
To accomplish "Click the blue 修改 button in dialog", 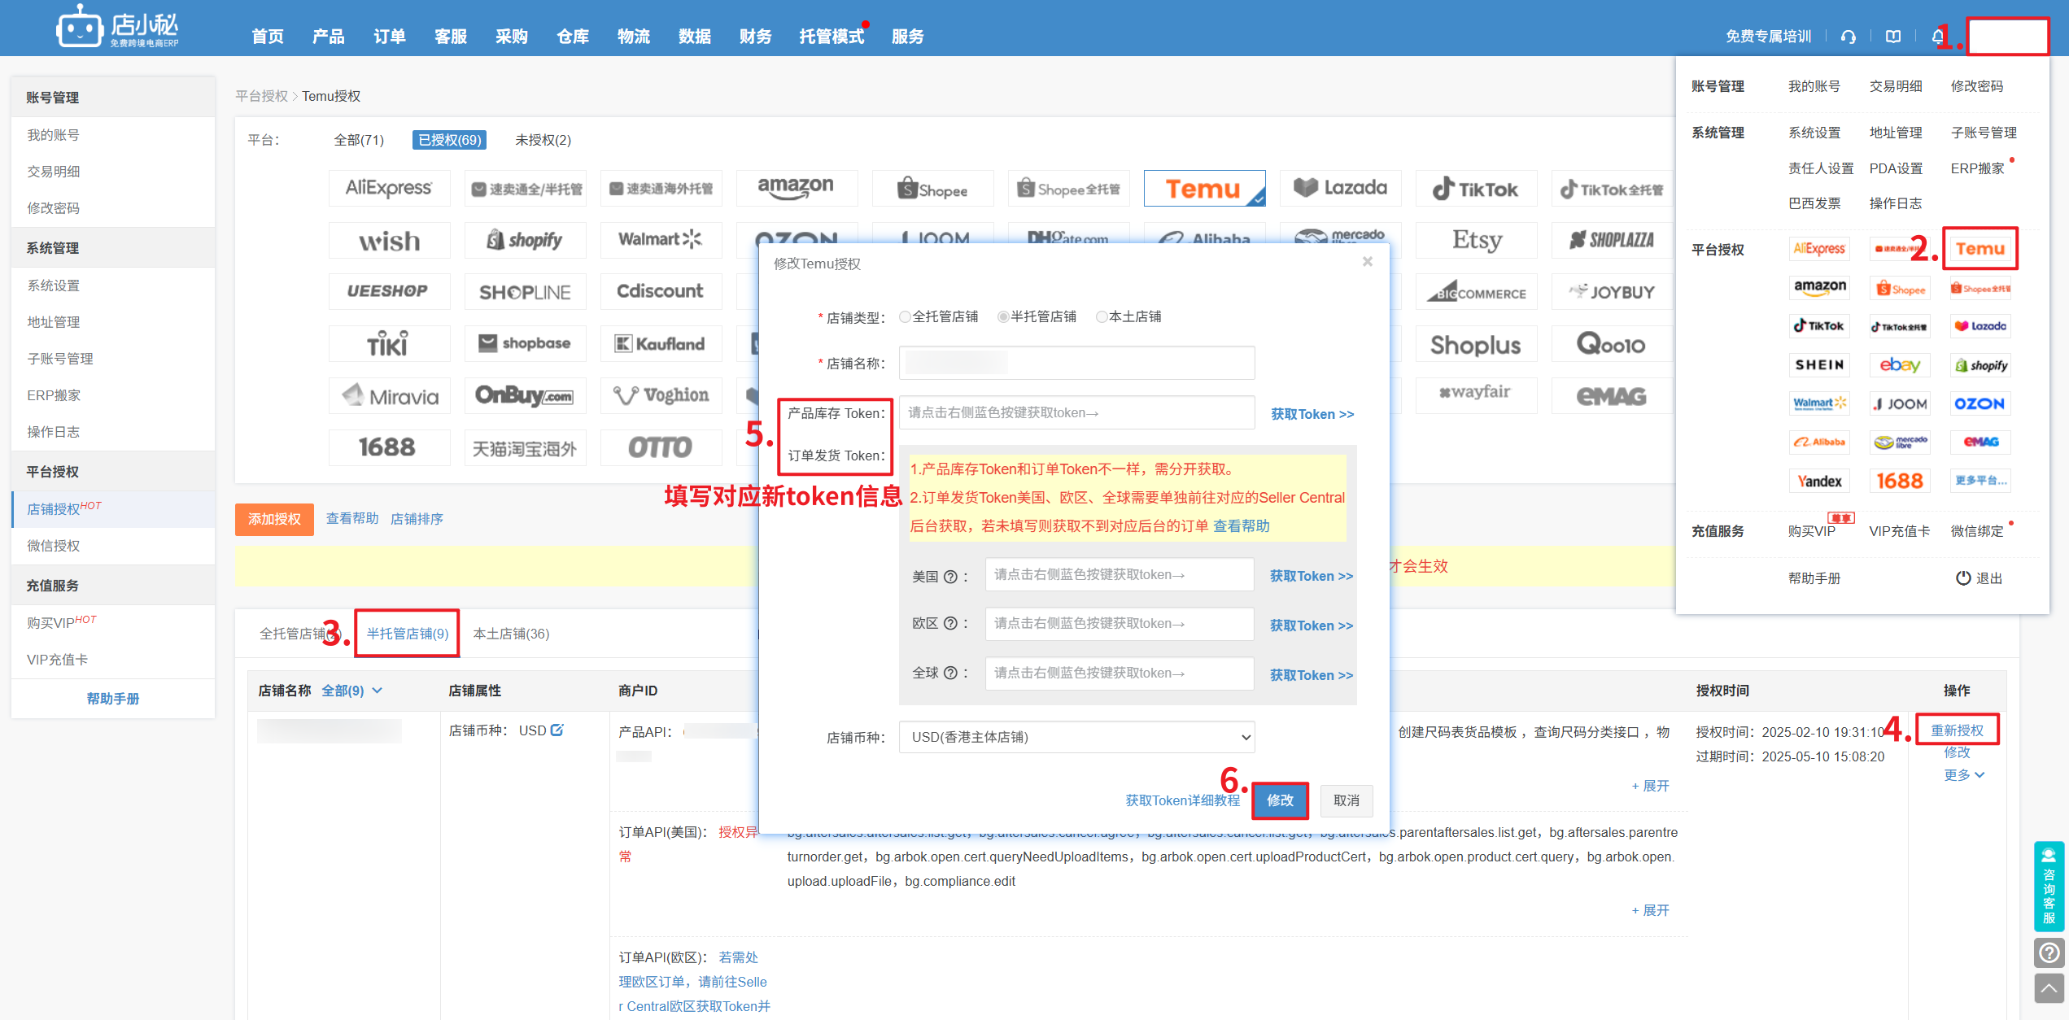I will tap(1280, 800).
